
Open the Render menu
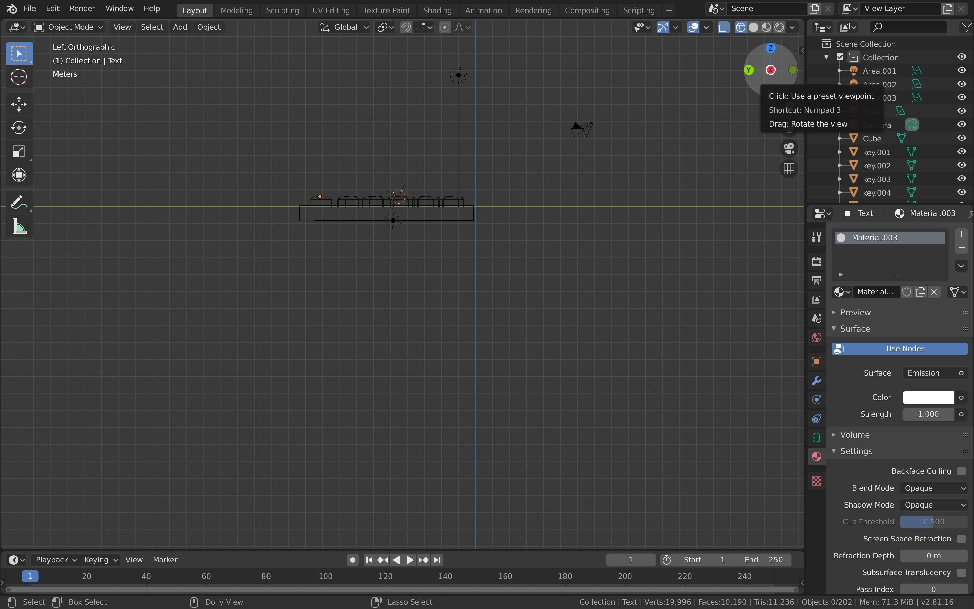coord(82,8)
